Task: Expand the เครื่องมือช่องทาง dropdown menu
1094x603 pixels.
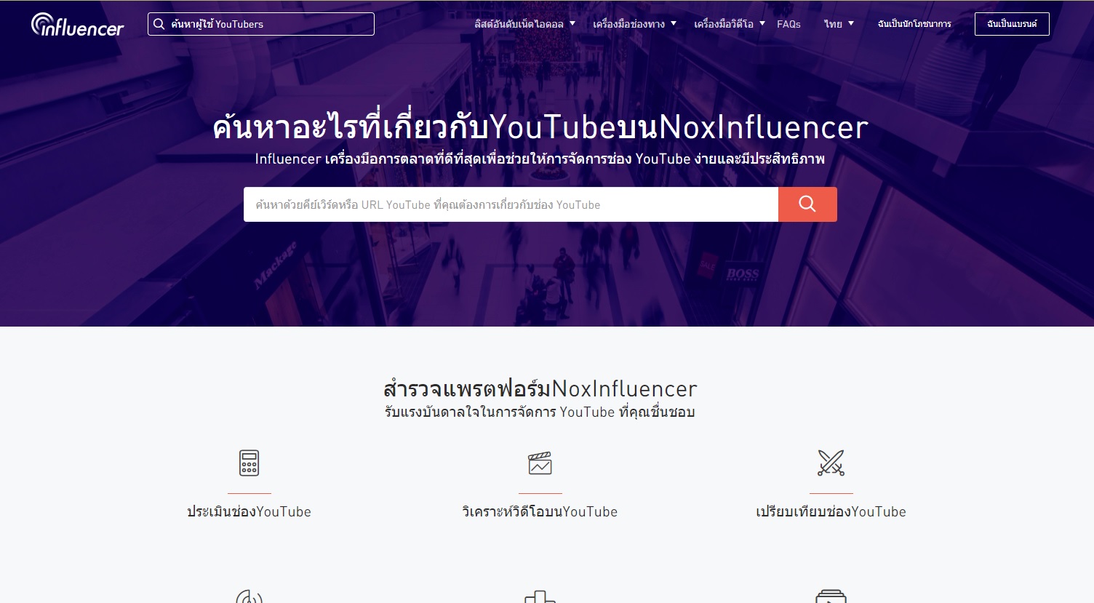Action: (x=634, y=24)
